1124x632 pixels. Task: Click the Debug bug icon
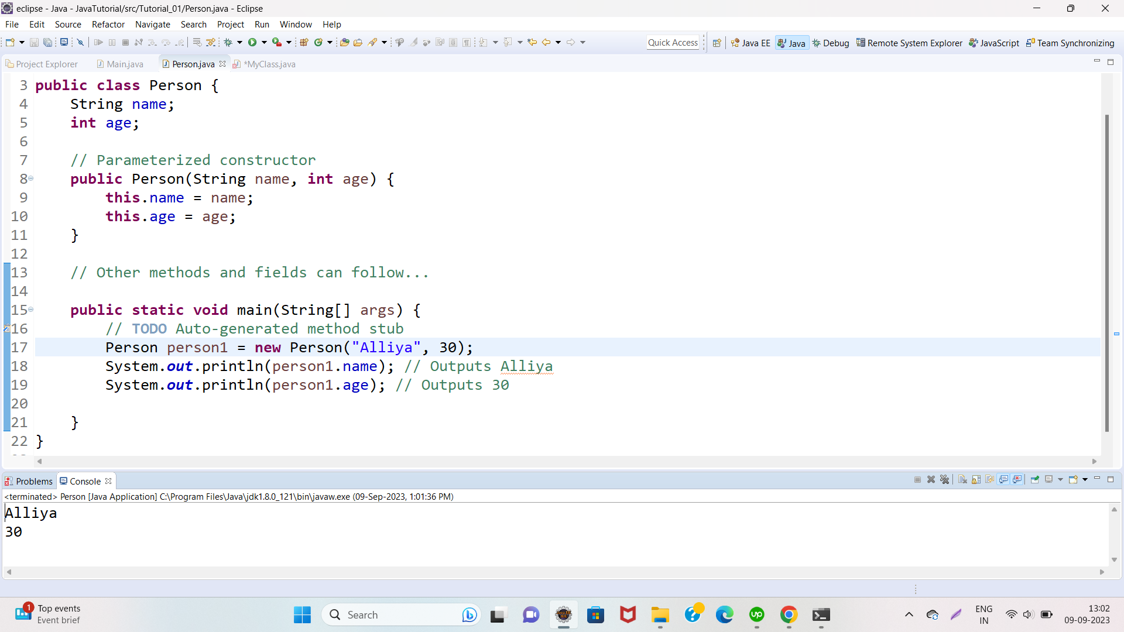click(x=228, y=42)
